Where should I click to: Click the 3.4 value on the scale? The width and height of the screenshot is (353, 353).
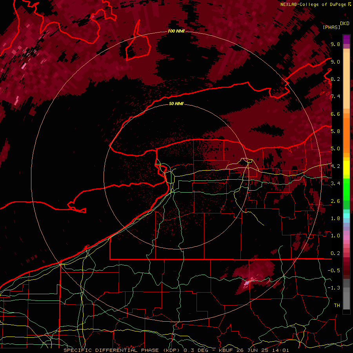tap(335, 184)
